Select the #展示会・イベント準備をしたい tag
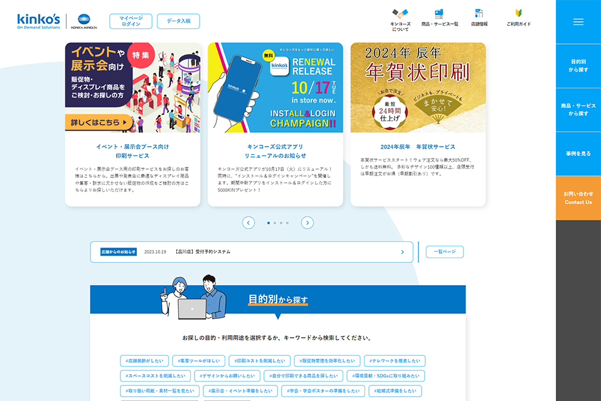Screen dimensions: 601x401 click(240, 391)
